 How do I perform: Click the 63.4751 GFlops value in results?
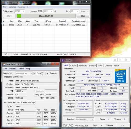tap(48, 25)
